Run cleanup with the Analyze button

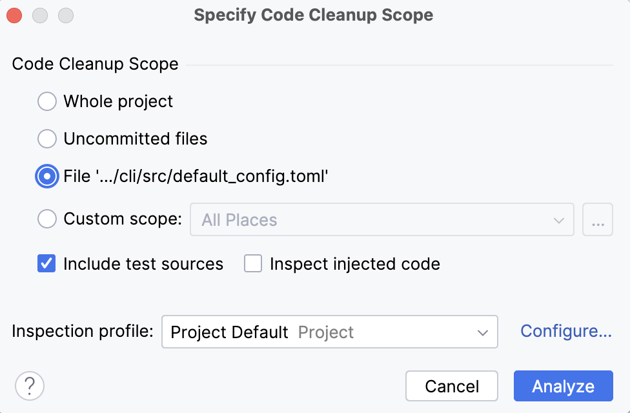[x=562, y=386]
